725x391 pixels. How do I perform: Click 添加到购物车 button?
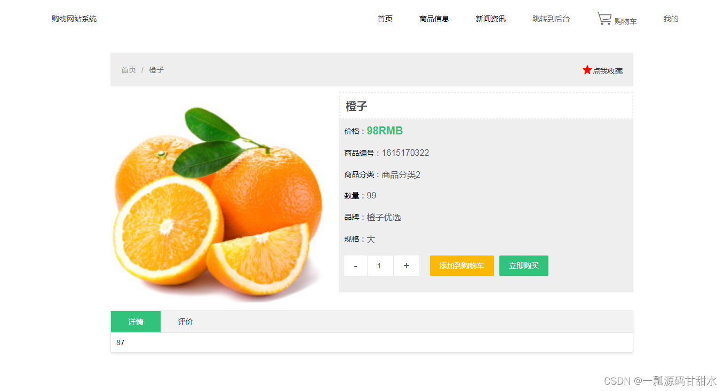click(462, 266)
